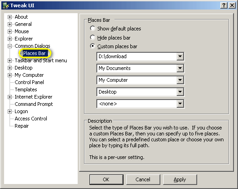Select the Access Control tree item
238x189 pixels.
tap(31, 119)
